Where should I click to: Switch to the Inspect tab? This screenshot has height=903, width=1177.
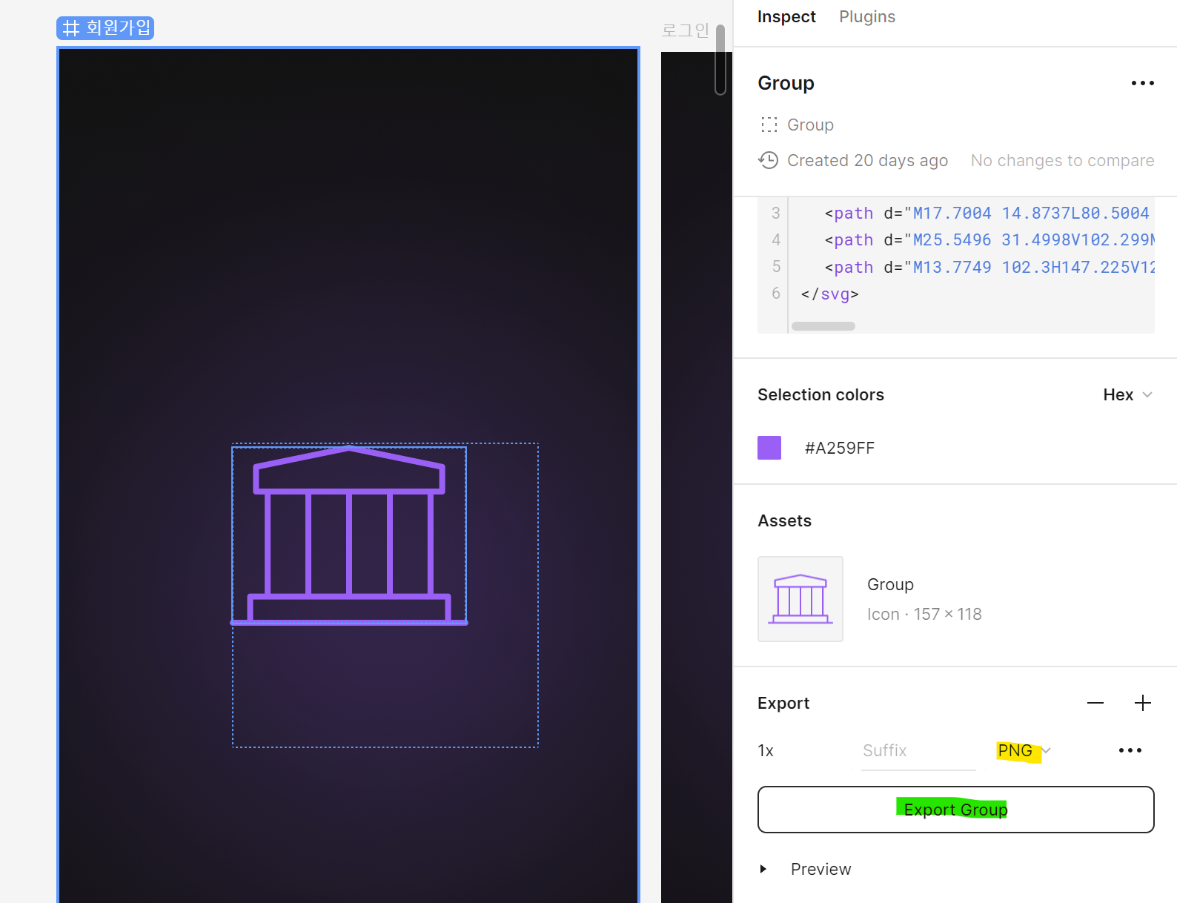coord(786,16)
